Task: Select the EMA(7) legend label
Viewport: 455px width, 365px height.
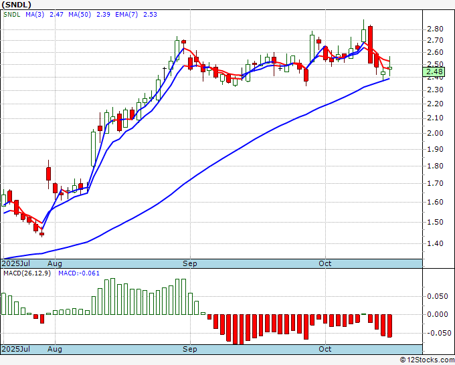Action: point(126,15)
